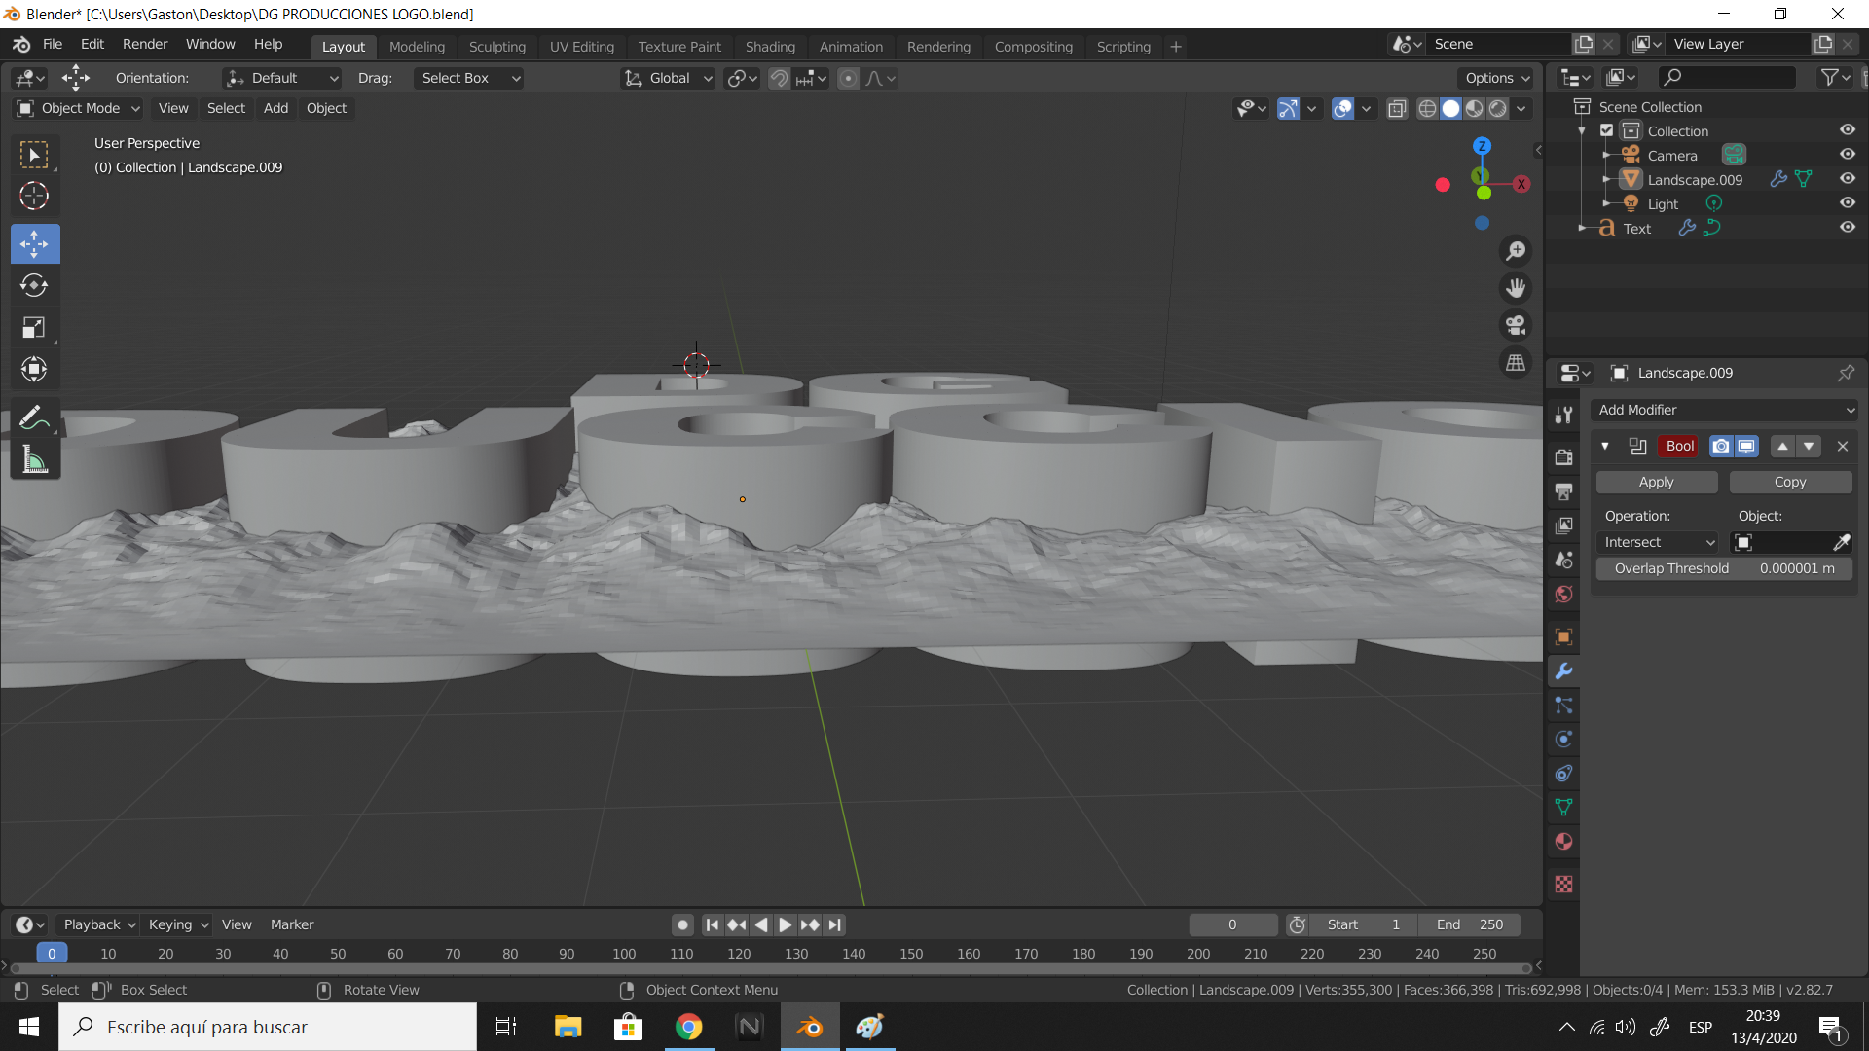Open the Select Box drag dropdown
Viewport: 1869px width, 1051px height.
point(469,78)
